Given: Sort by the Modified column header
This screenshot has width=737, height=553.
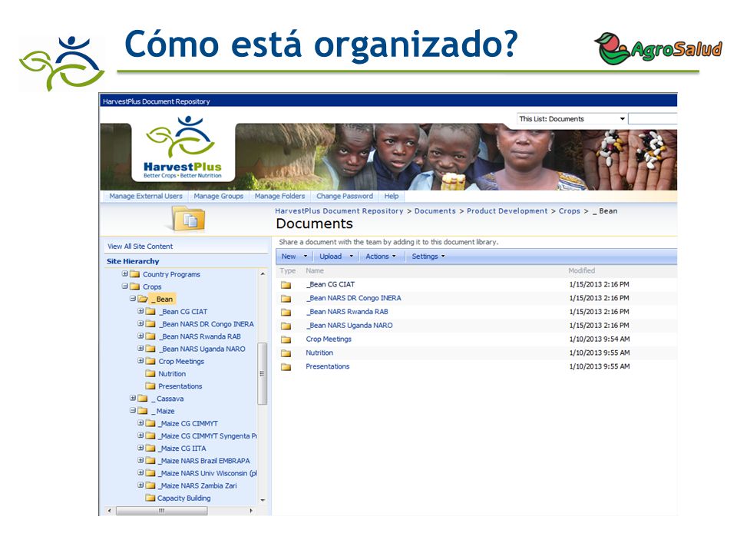Looking at the screenshot, I should 581,271.
